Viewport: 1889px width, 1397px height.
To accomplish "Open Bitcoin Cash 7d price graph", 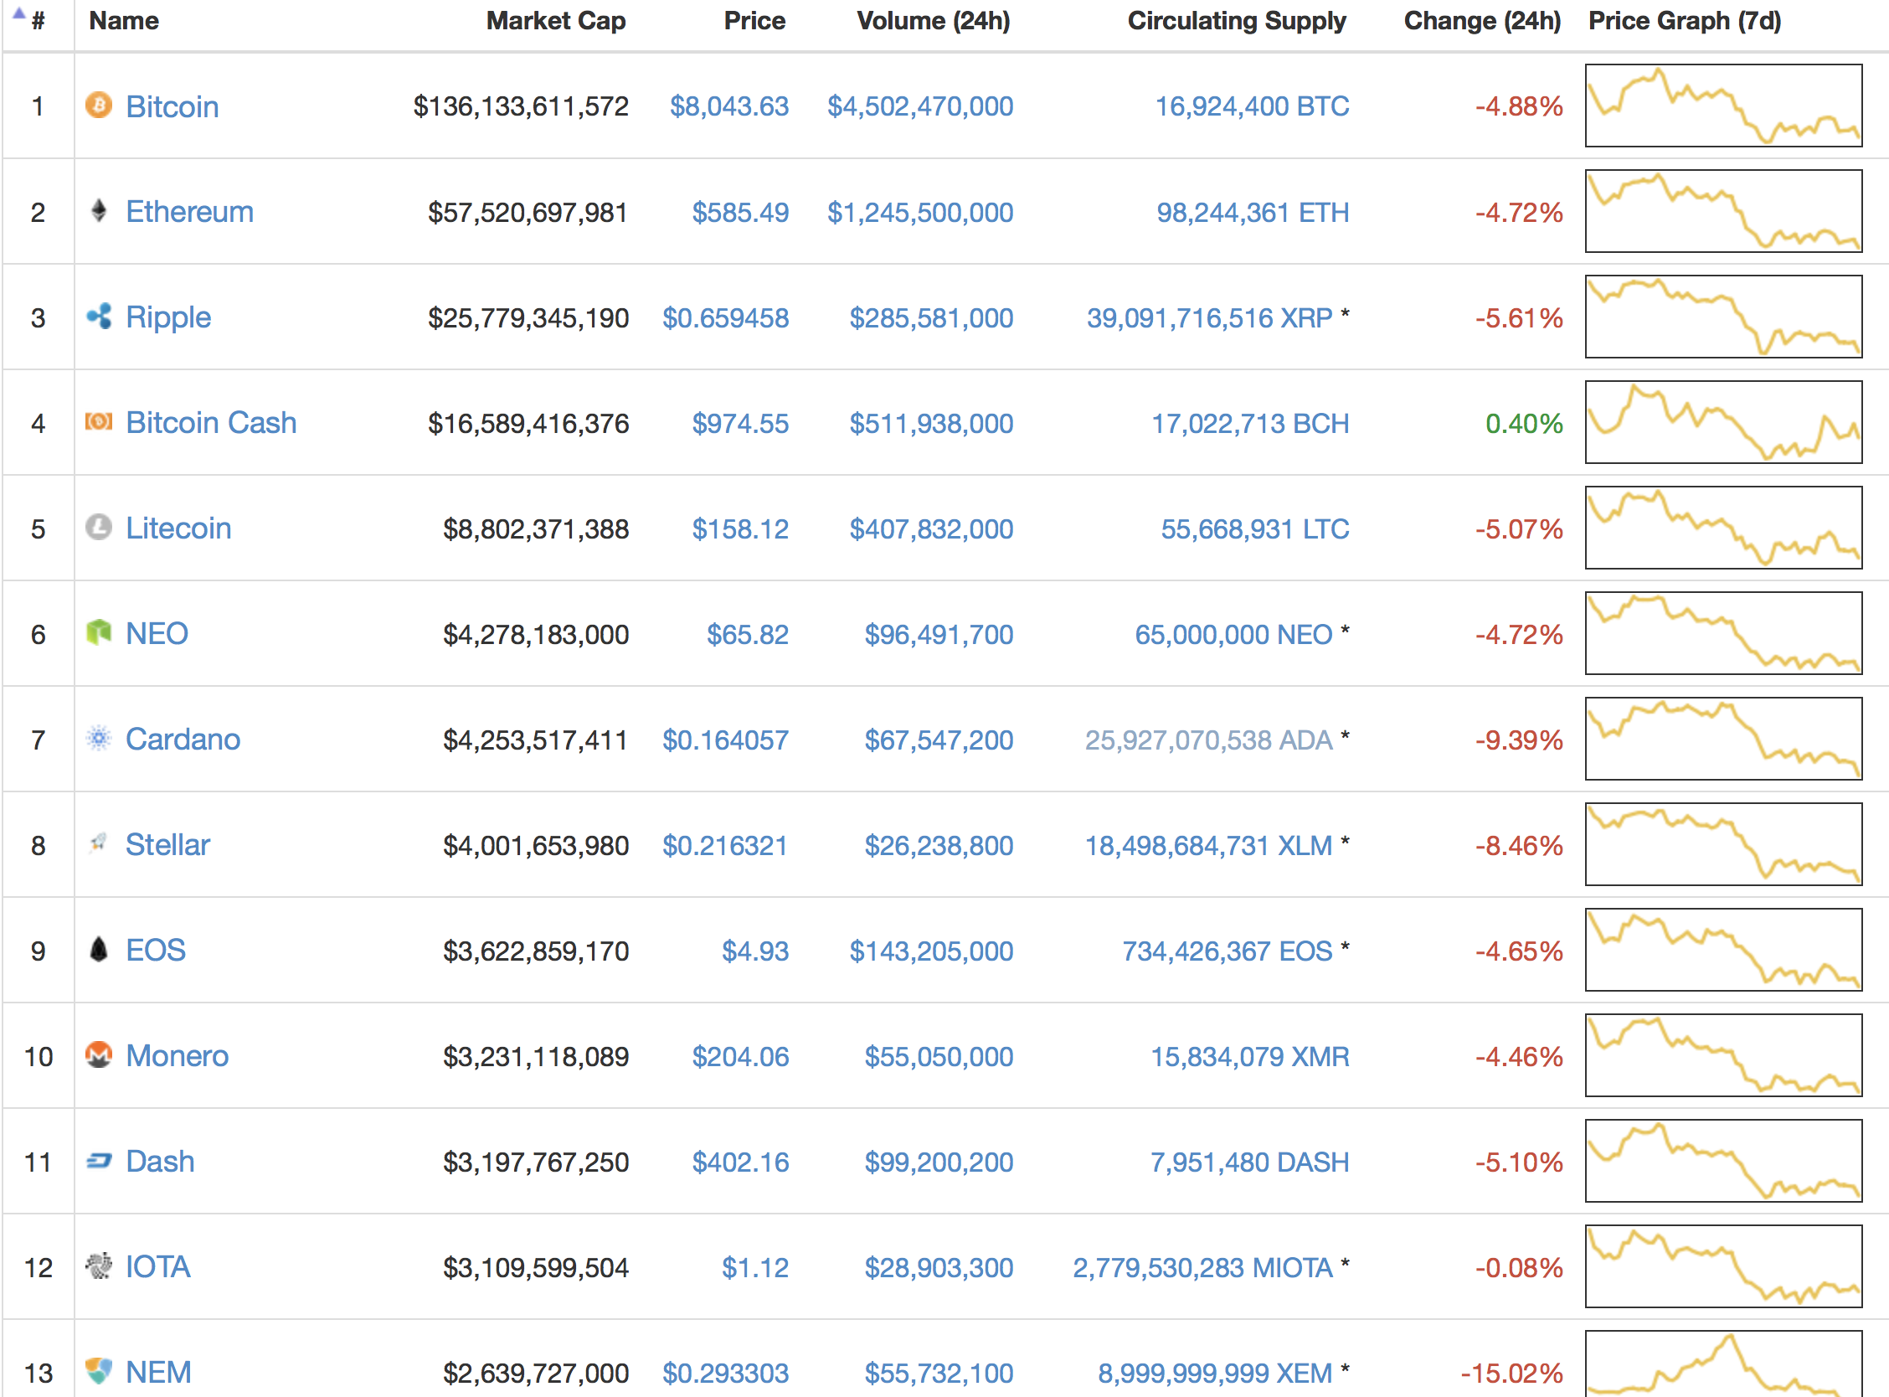I will (1723, 422).
